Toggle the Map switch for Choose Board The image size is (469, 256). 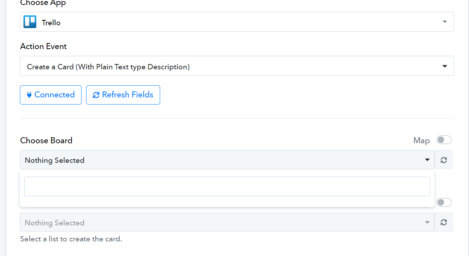444,140
